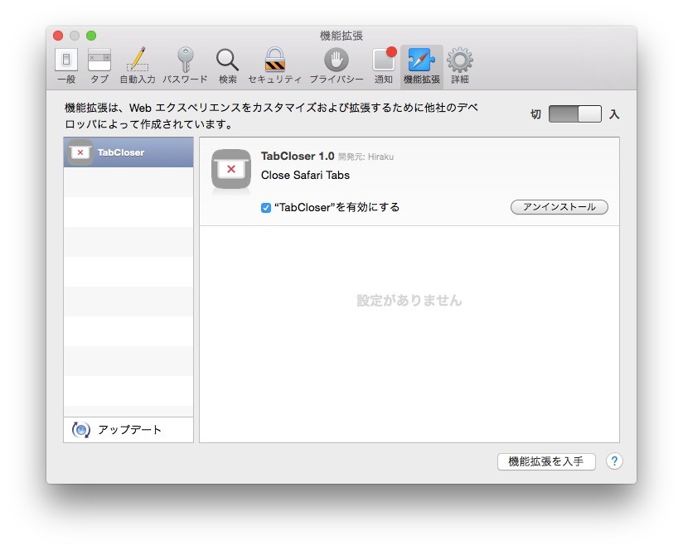
Task: Select TabCloser in the extensions list
Action: pyautogui.click(x=128, y=152)
